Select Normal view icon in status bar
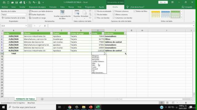 [x=162, y=103]
